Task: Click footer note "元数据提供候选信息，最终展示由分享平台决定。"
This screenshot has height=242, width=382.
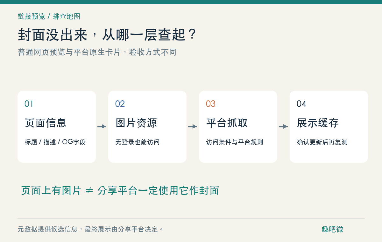Action: point(91,229)
